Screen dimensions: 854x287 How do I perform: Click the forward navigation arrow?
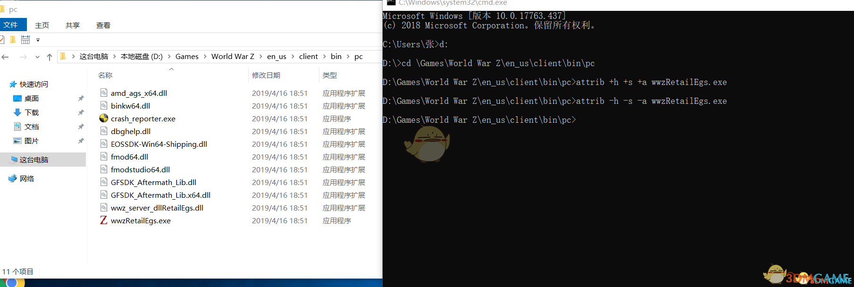[23, 57]
